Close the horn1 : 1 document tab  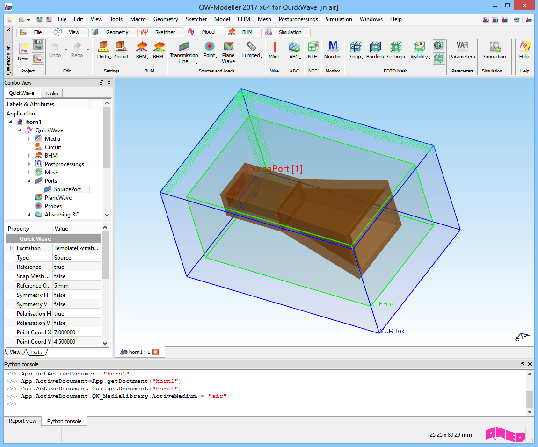tap(155, 352)
